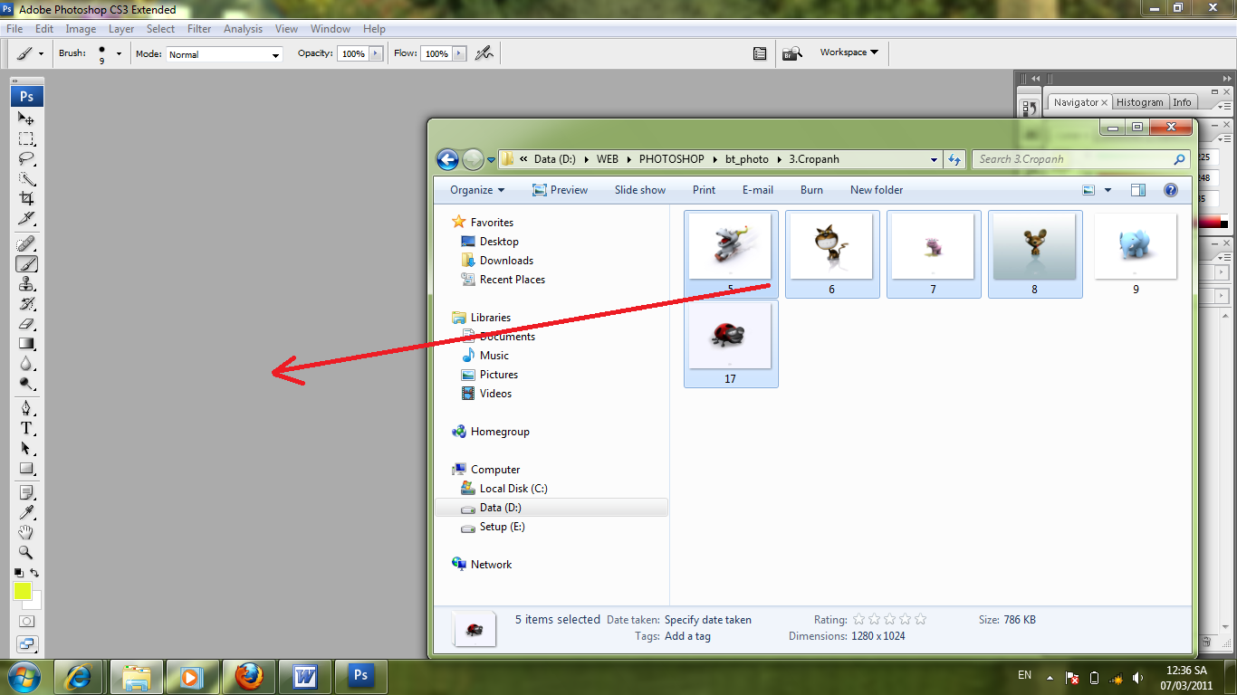Select the Rectangle shape tool
The image size is (1237, 695).
[26, 469]
